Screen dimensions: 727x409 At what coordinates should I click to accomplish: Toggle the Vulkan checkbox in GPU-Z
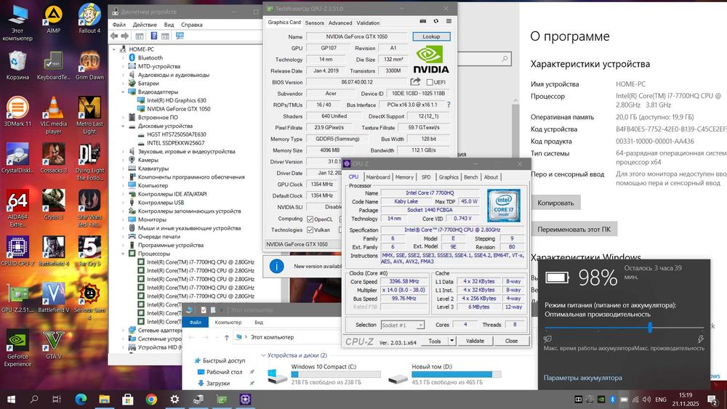click(310, 230)
